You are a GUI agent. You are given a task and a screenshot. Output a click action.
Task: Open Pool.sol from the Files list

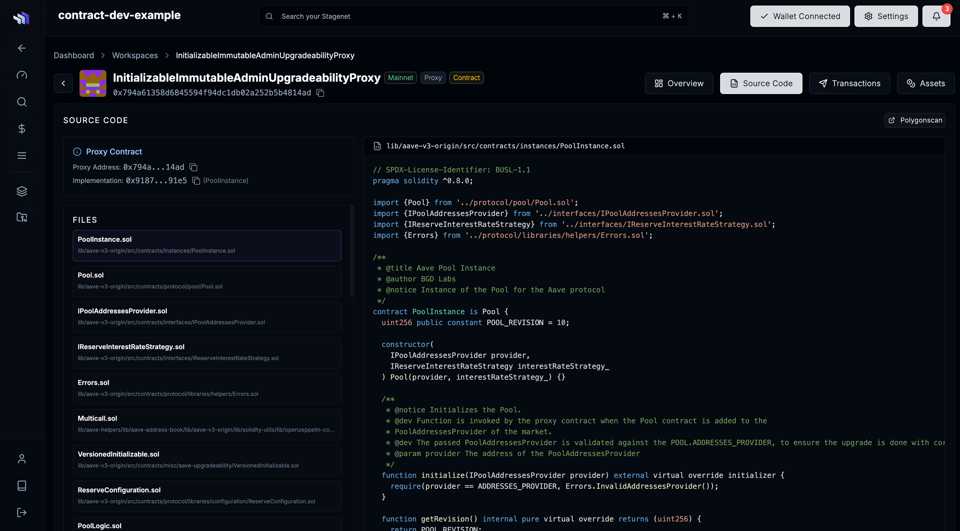[207, 281]
